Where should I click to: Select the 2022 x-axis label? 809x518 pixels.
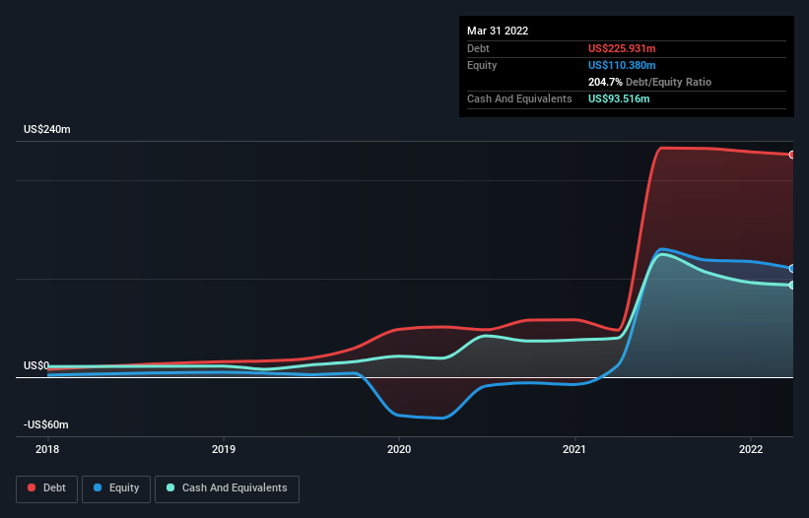point(751,449)
